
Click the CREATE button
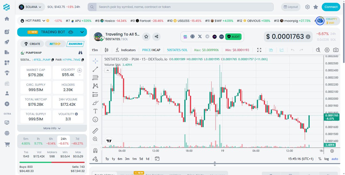32,44
